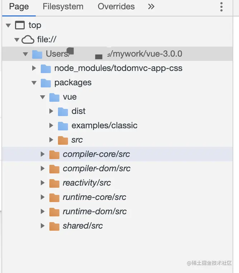Click the file:// cloud icon
This screenshot has width=239, height=273.
pos(28,39)
